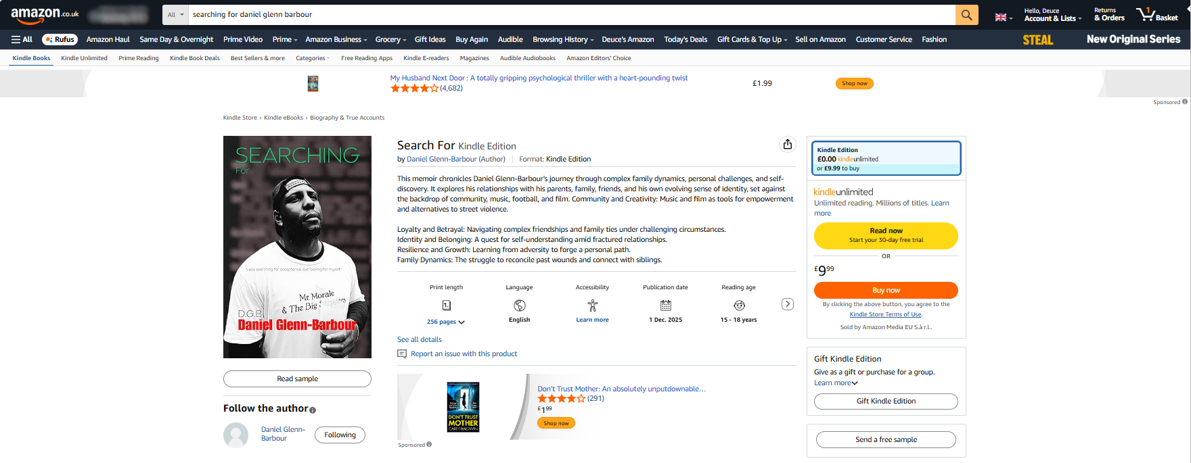Viewport: 1191px width, 463px height.
Task: Select the Kindle Edition £0.00 format option
Action: coord(886,158)
